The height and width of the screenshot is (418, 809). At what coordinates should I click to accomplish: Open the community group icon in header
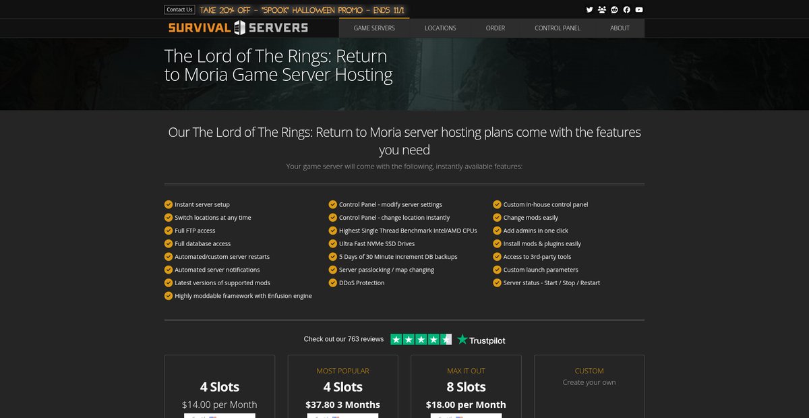pyautogui.click(x=602, y=9)
